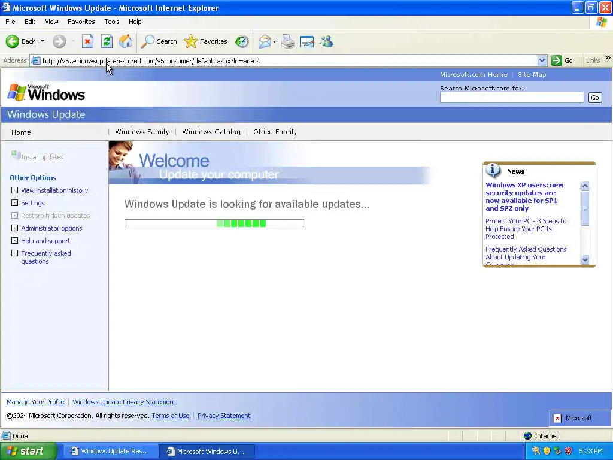Click box beside Restore hidden updates
The image size is (613, 460).
[x=14, y=216]
